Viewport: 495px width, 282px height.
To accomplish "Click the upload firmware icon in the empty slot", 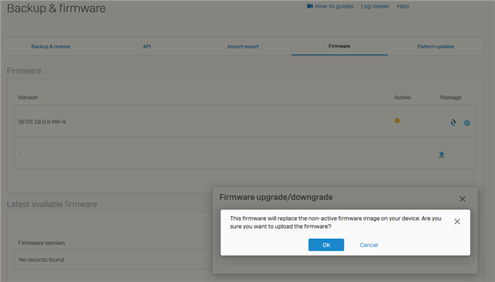I will [442, 155].
